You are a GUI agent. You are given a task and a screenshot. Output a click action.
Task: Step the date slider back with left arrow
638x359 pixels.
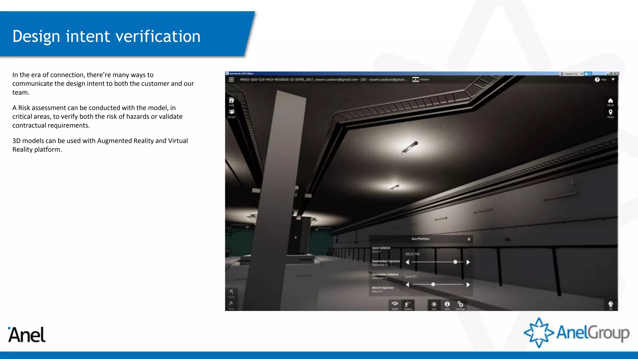[x=407, y=285]
